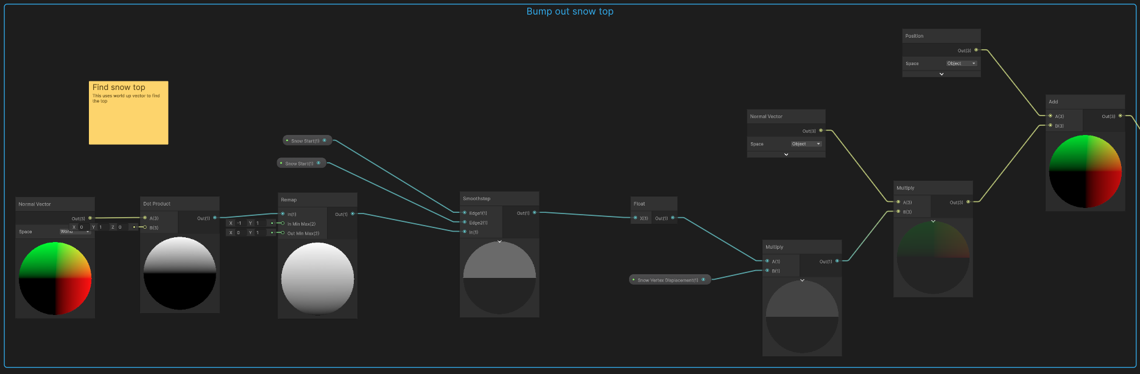This screenshot has height=374, width=1140.
Task: Click the Out(1) port of Remap node
Action: [x=353, y=213]
